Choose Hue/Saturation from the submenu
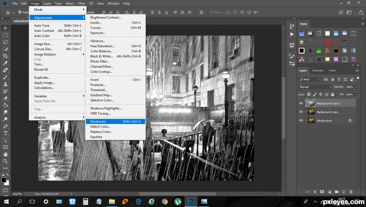Image resolution: width=366 pixels, height=207 pixels. point(115,46)
